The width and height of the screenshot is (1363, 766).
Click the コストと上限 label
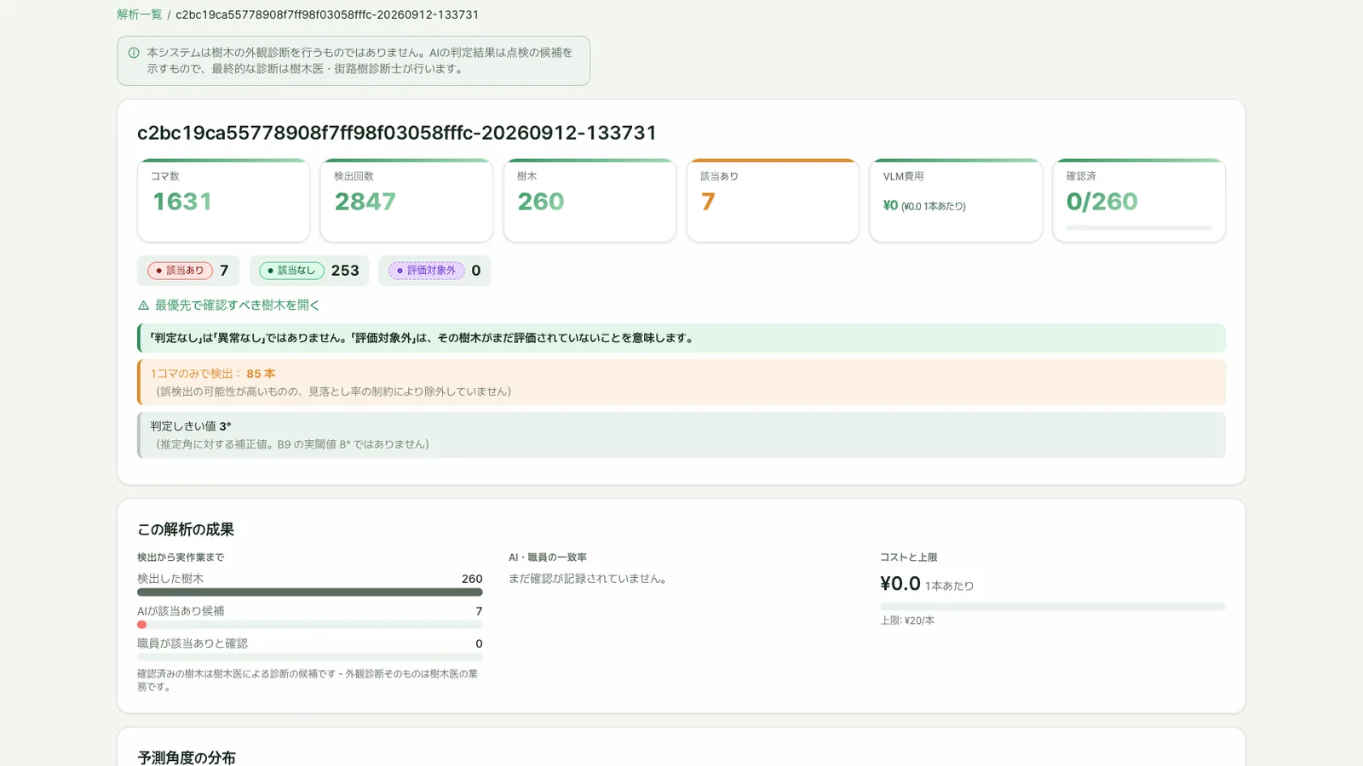point(909,557)
